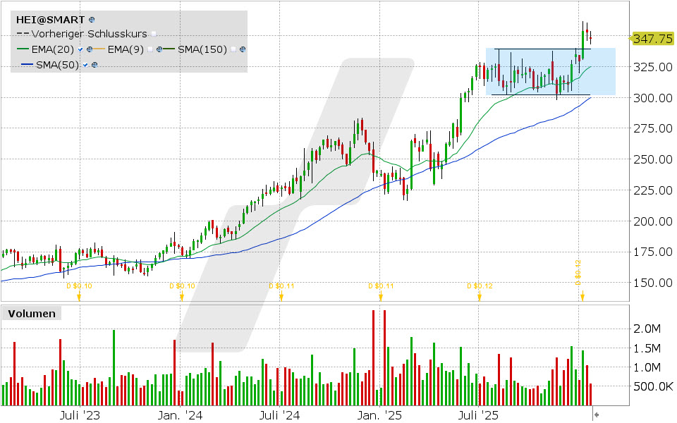The height and width of the screenshot is (423, 677).
Task: Enable the SMA(150) checkbox
Action: (x=233, y=49)
